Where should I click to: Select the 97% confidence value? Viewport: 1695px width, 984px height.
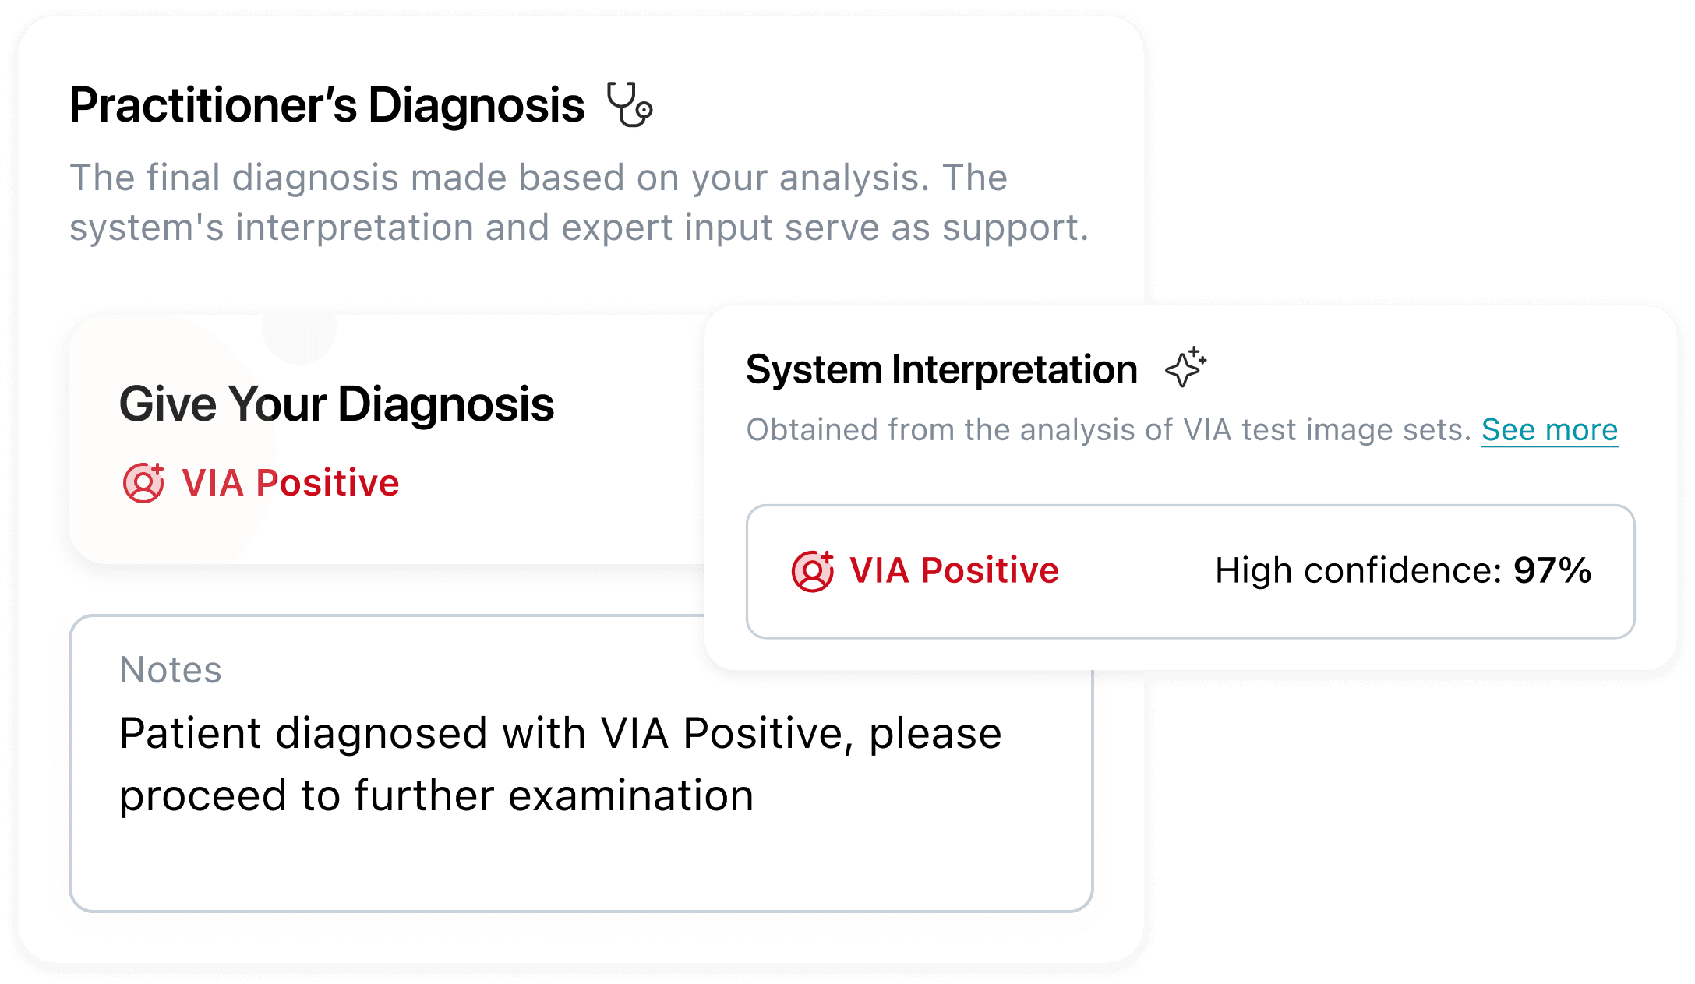tap(1552, 571)
